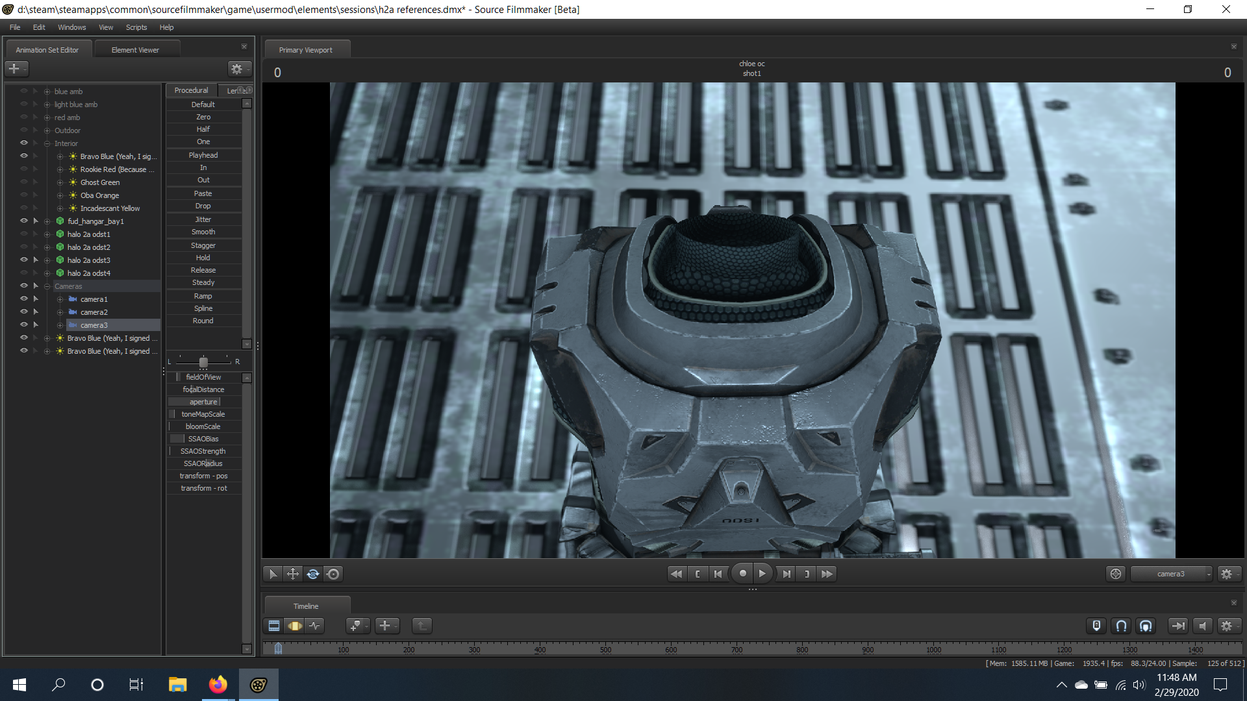
Task: Rewind with the fast-backward button
Action: coord(676,574)
